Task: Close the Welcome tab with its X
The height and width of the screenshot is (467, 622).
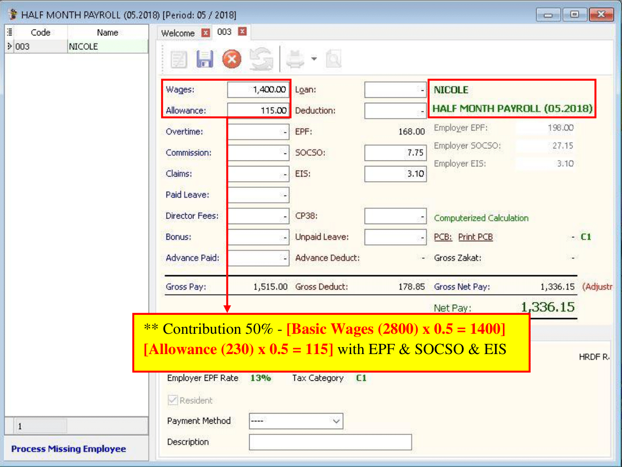Action: (x=206, y=33)
